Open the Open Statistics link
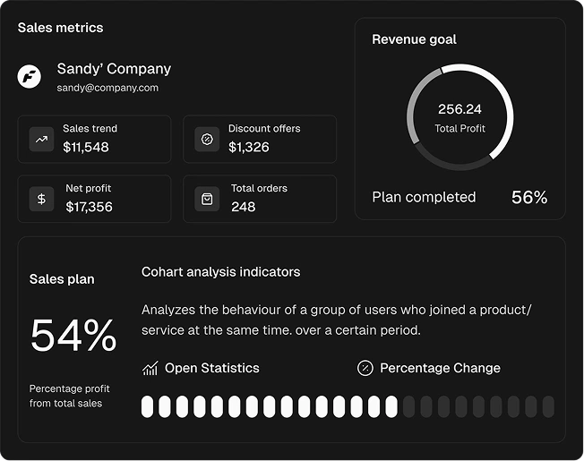584x461 pixels. tap(211, 368)
